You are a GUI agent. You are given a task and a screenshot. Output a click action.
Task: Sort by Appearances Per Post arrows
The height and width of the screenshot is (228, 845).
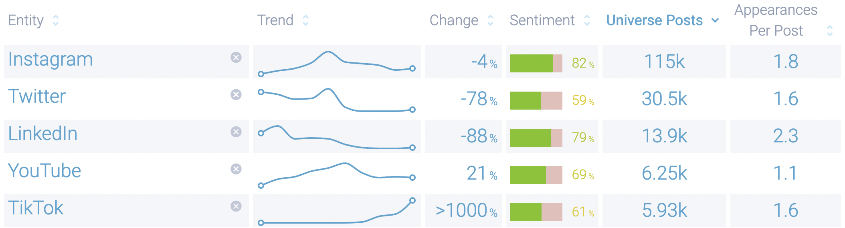[830, 31]
